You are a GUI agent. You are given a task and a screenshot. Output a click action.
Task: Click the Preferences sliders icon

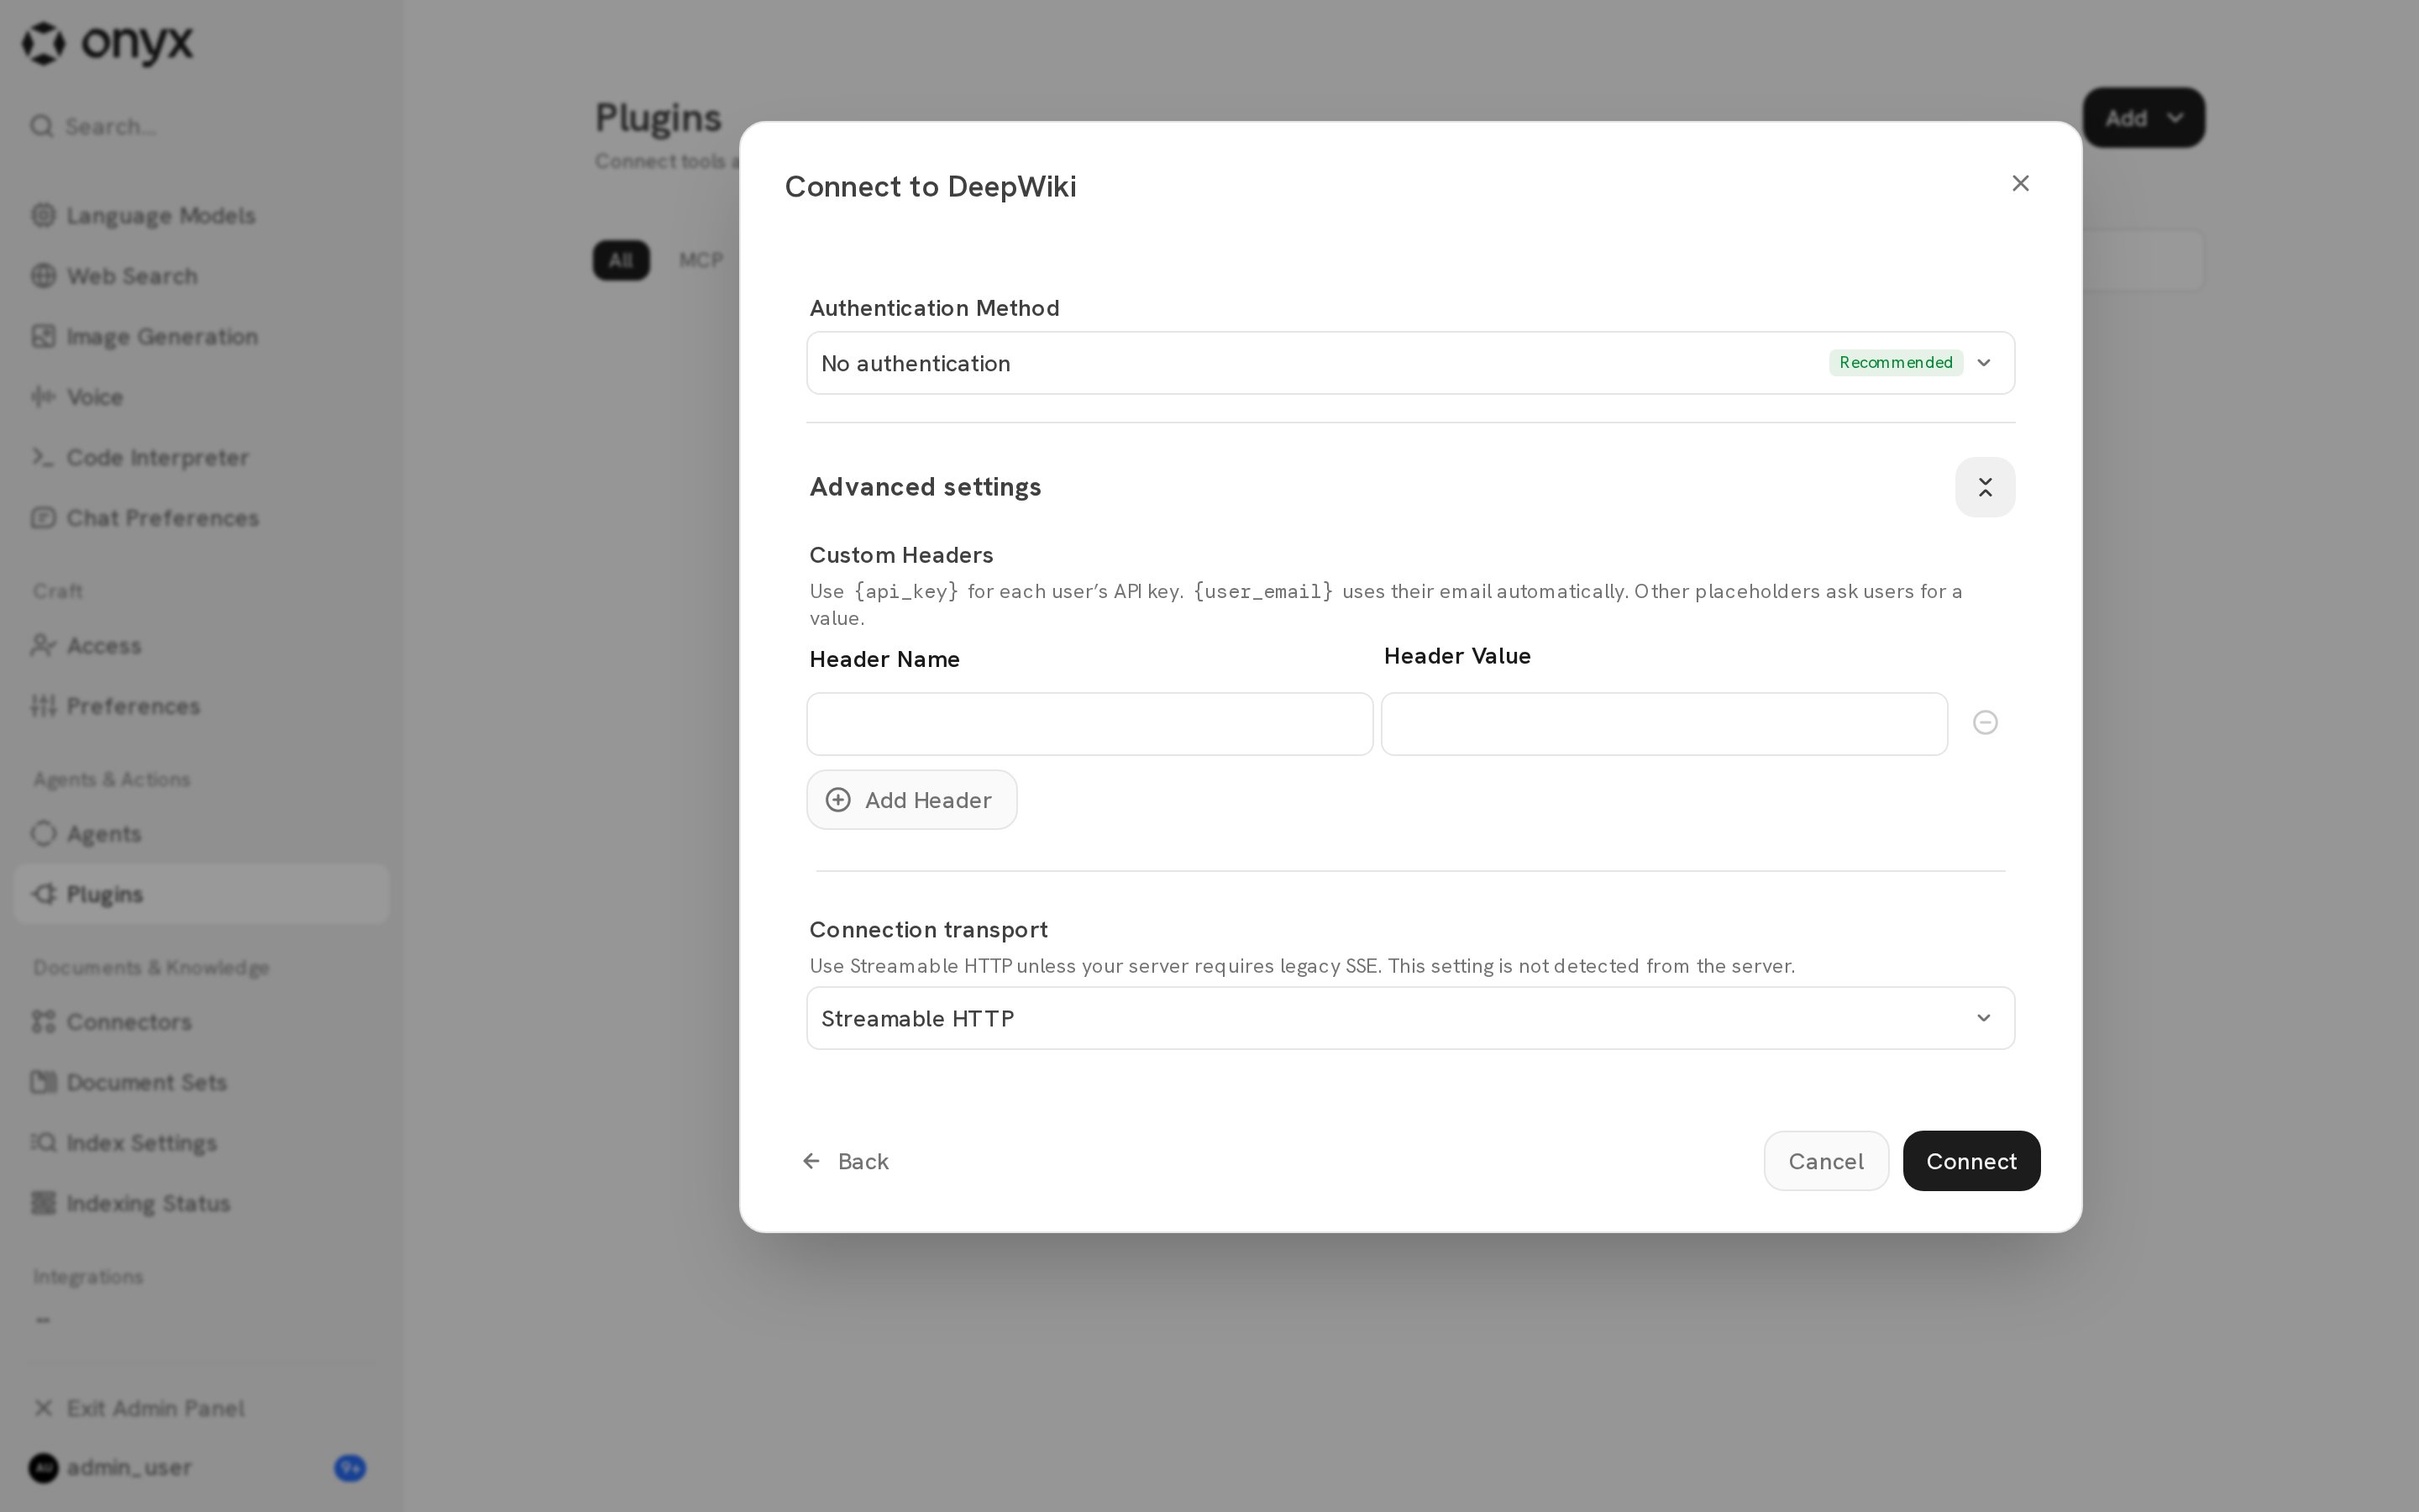point(43,706)
